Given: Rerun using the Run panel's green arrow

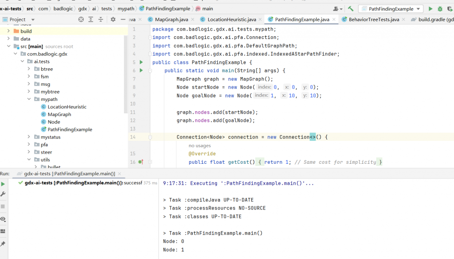Looking at the screenshot, I should pos(3,184).
